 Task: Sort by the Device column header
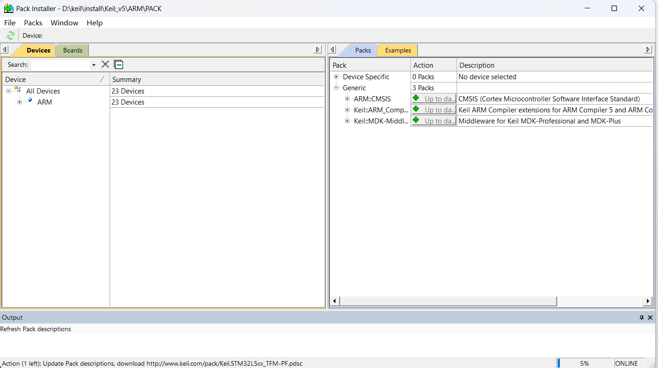coord(56,79)
